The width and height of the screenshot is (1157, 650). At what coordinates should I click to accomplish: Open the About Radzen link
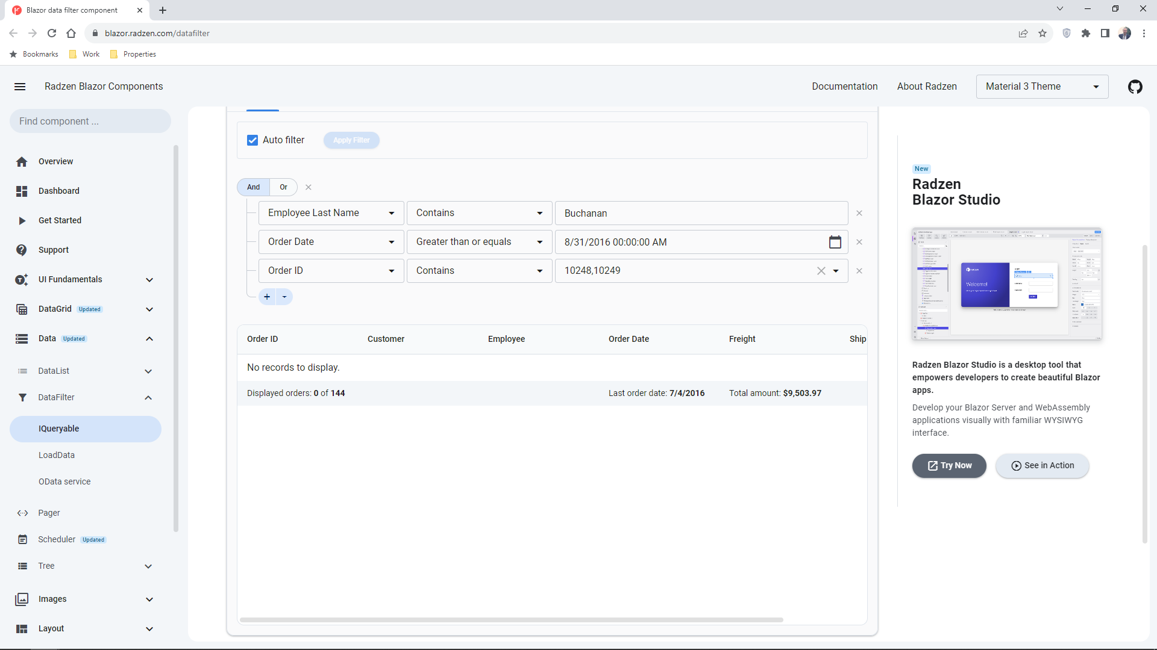coord(927,87)
